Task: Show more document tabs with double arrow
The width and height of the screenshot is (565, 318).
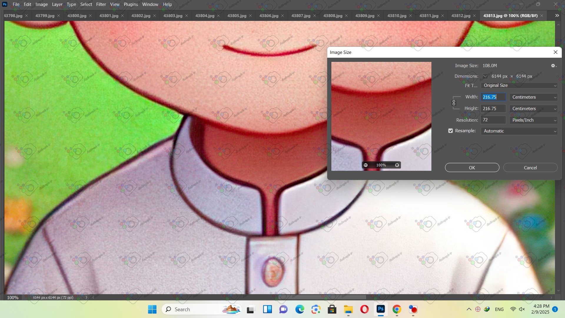Action: 557,16
